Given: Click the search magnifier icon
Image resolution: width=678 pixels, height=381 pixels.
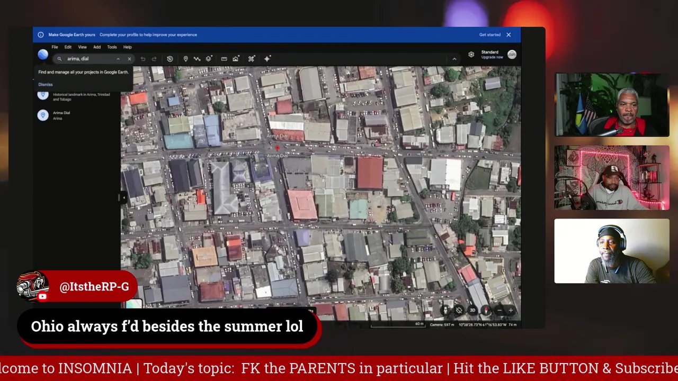Looking at the screenshot, I should click(59, 59).
